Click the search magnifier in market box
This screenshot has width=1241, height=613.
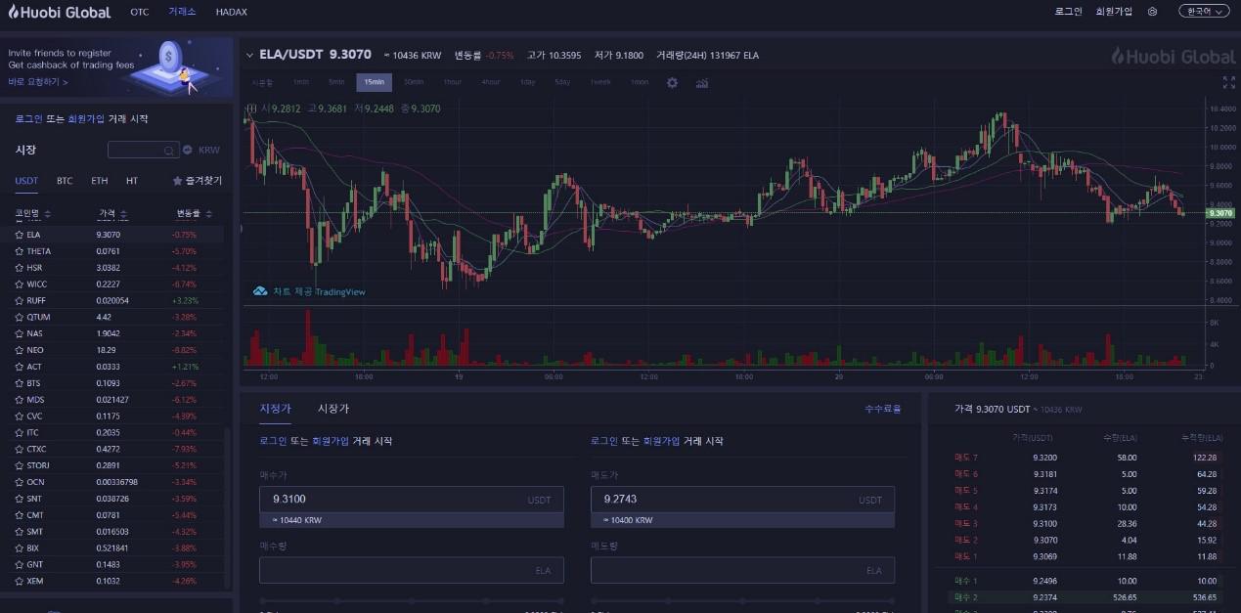point(169,151)
